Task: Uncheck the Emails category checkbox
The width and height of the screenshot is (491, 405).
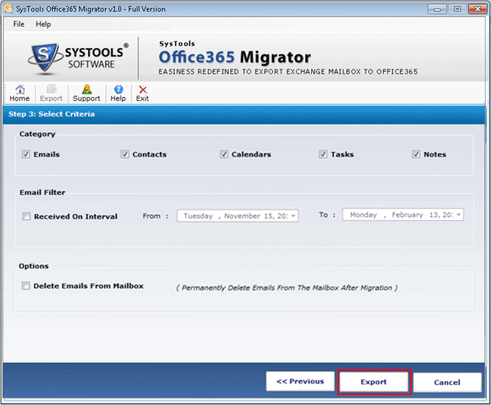Action: pyautogui.click(x=26, y=154)
